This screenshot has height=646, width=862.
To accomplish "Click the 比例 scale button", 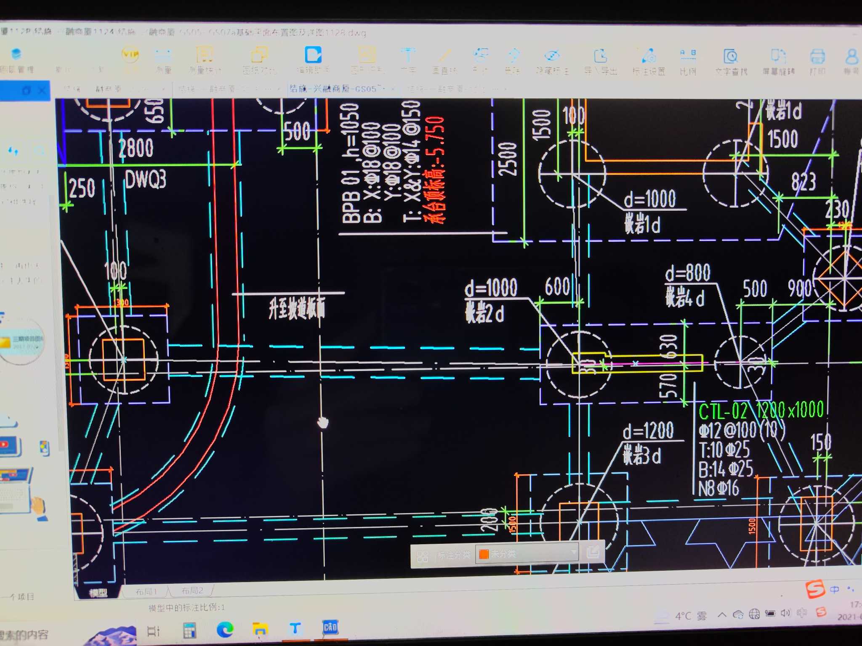I will point(688,56).
